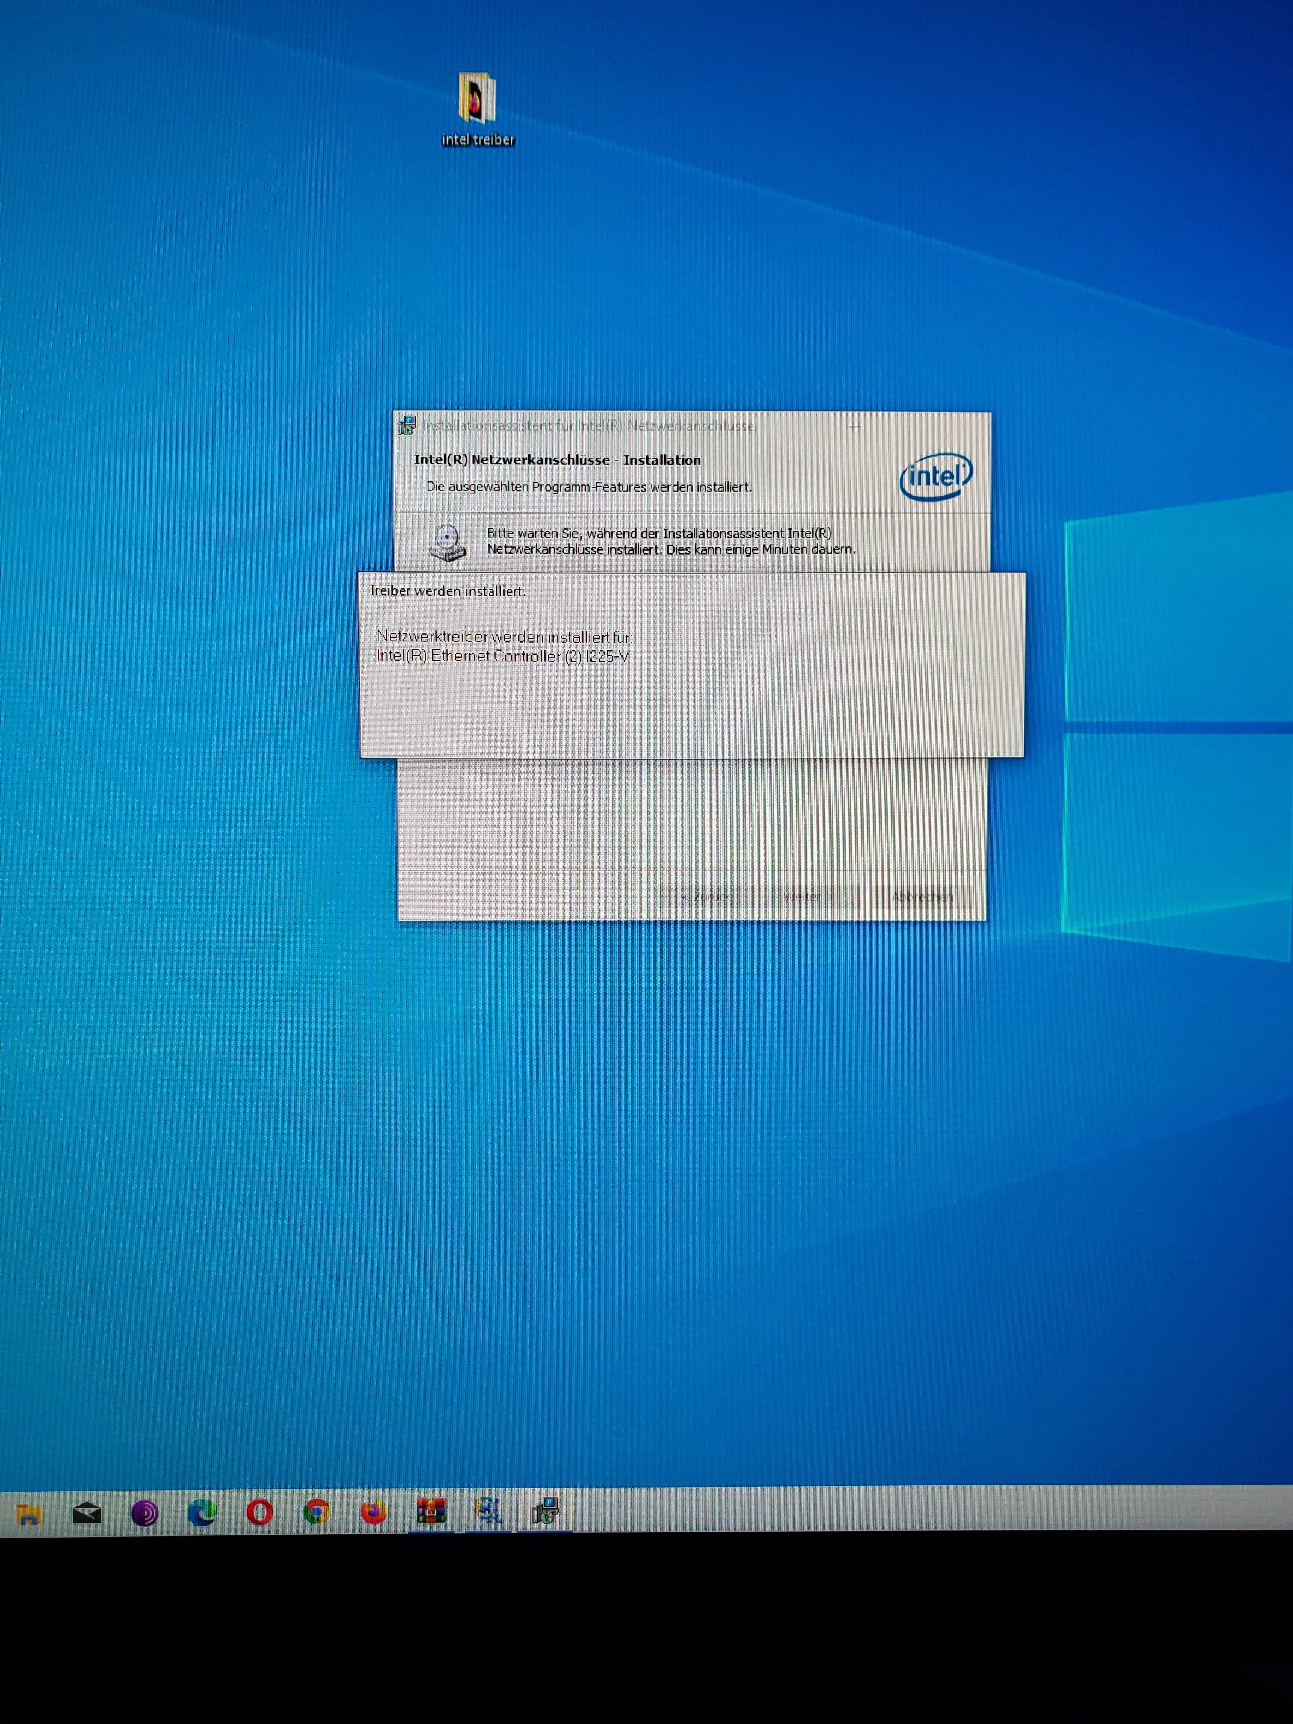The height and width of the screenshot is (1724, 1293).
Task: Open File Explorer from the taskbar
Action: [29, 1514]
